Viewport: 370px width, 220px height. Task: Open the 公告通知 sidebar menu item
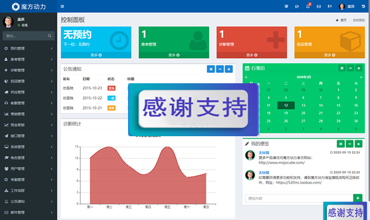[28, 202]
